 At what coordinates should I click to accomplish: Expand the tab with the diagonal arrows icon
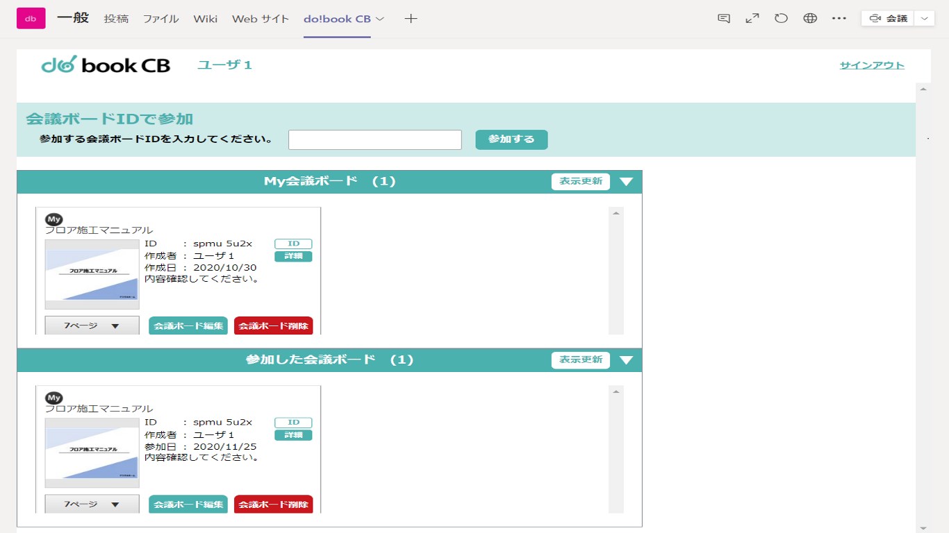click(752, 19)
